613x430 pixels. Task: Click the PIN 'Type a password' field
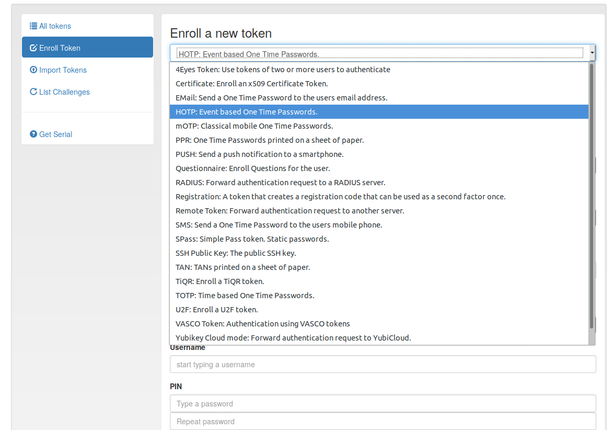pos(383,403)
